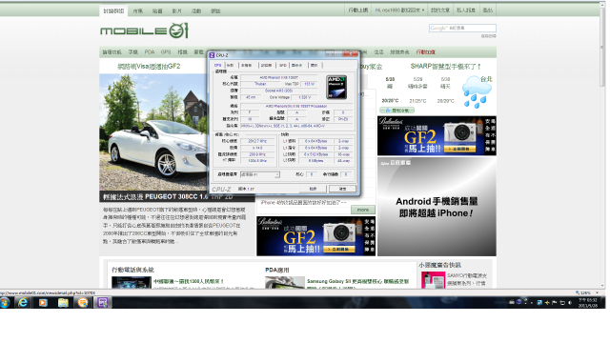
Task: Open the 市集 top tab
Action: [x=138, y=10]
